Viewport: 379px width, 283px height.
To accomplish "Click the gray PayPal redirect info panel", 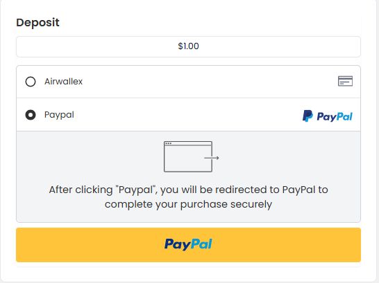I will point(188,177).
